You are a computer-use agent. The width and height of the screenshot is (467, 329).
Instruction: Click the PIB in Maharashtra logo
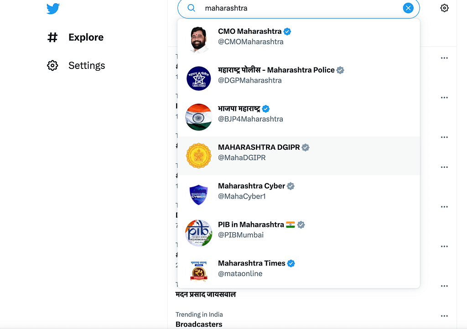click(x=199, y=233)
